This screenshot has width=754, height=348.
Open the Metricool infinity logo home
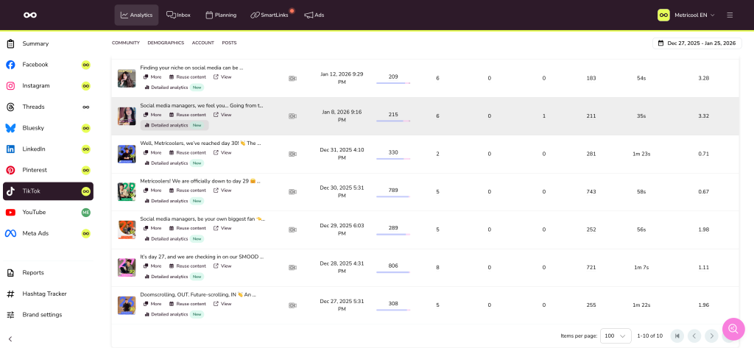29,15
